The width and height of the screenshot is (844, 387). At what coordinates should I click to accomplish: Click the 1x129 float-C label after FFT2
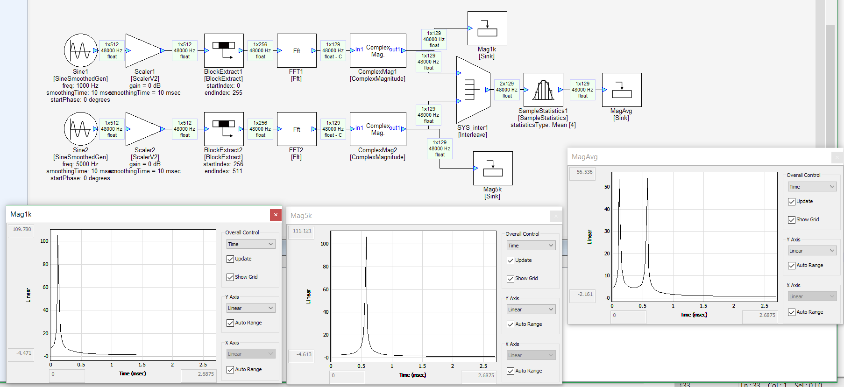click(x=333, y=129)
